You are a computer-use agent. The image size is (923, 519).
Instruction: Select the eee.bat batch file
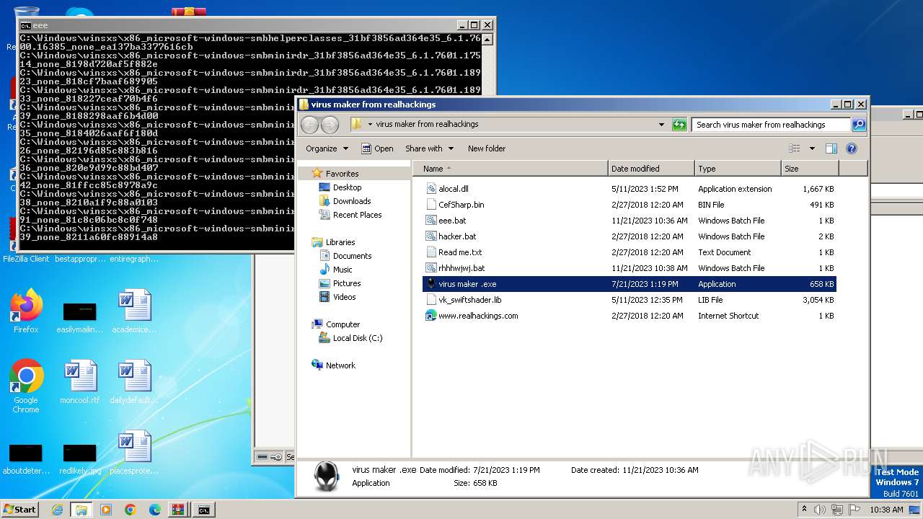tap(452, 221)
